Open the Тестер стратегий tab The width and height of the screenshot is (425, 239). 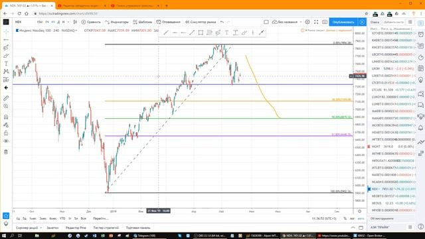click(106, 228)
